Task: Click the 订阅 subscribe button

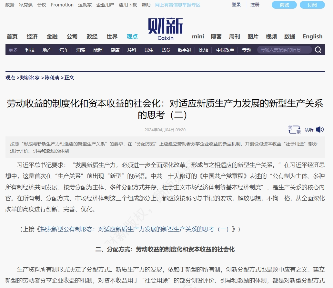Action: coord(312,5)
